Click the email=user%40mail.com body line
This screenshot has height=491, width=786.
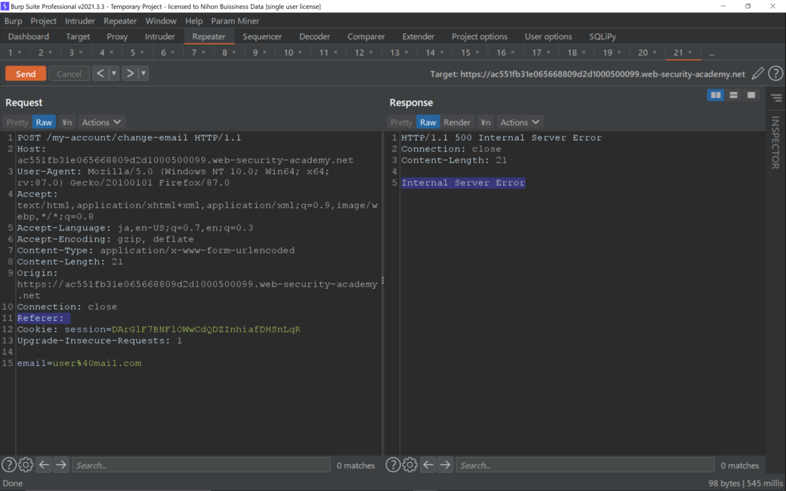(x=79, y=363)
